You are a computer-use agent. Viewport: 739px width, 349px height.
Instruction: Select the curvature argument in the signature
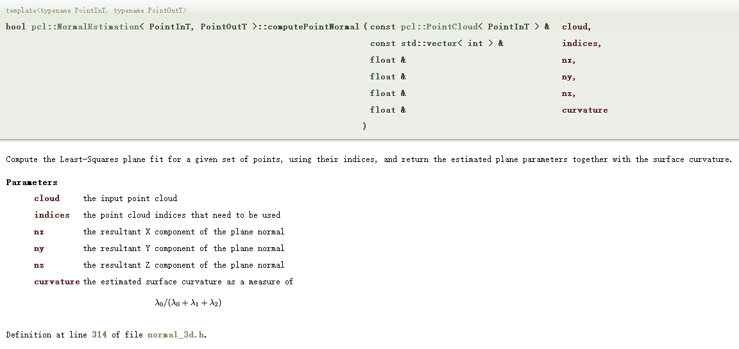click(584, 110)
